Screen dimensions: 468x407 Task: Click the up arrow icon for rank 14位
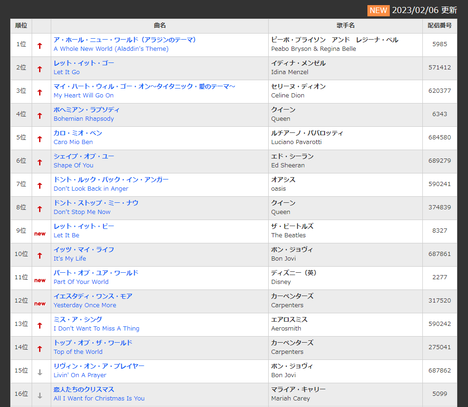40,349
